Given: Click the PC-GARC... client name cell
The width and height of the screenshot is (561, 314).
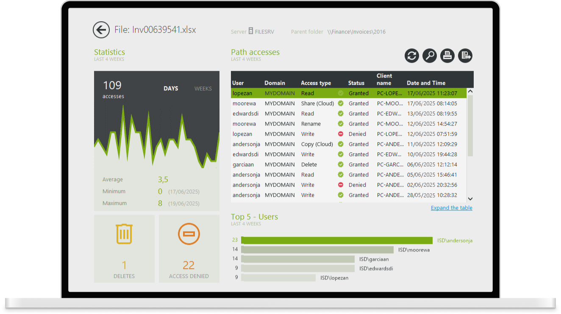Looking at the screenshot, I should pos(390,165).
